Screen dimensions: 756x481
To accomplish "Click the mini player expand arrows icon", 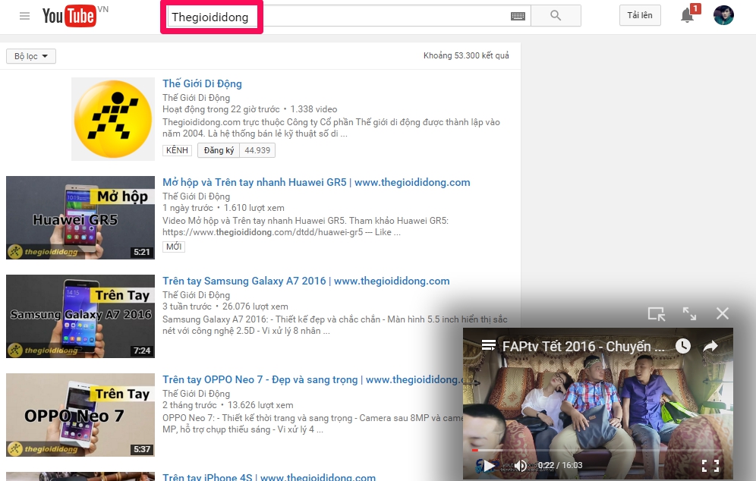I will coord(689,314).
